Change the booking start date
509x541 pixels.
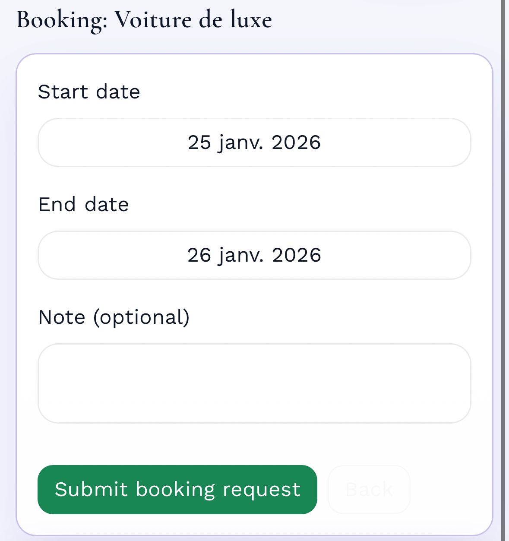point(254,142)
